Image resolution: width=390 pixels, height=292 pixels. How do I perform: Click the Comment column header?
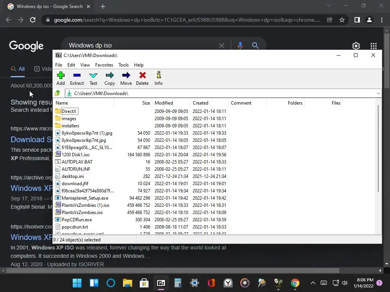tap(248, 103)
